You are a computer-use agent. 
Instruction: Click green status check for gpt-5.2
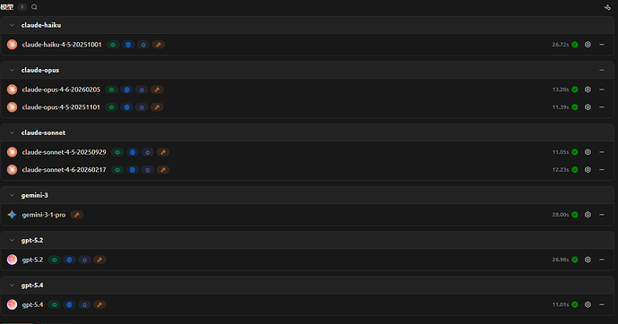point(575,260)
